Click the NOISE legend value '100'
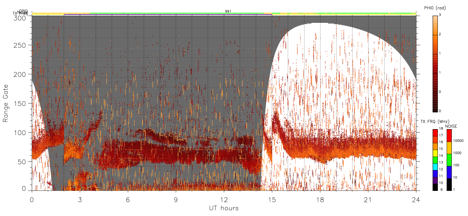Viewport: 468px width, 216px height. point(457,165)
